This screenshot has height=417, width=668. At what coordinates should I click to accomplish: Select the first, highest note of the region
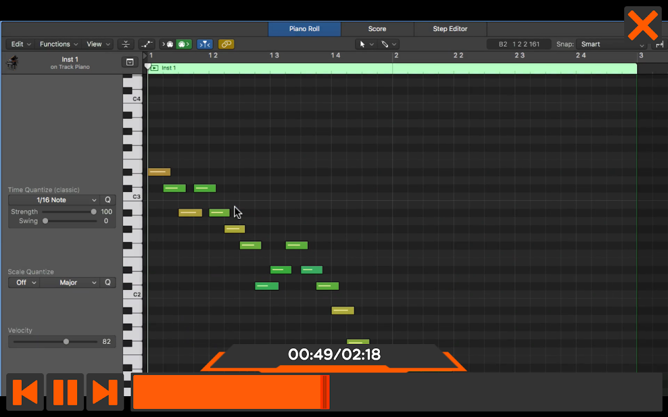[x=159, y=172]
